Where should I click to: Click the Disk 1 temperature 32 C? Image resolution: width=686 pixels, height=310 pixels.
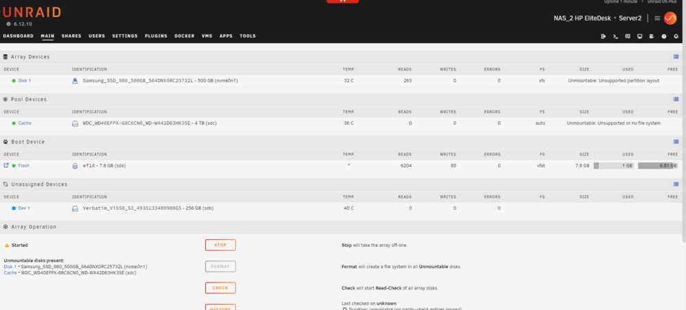348,81
